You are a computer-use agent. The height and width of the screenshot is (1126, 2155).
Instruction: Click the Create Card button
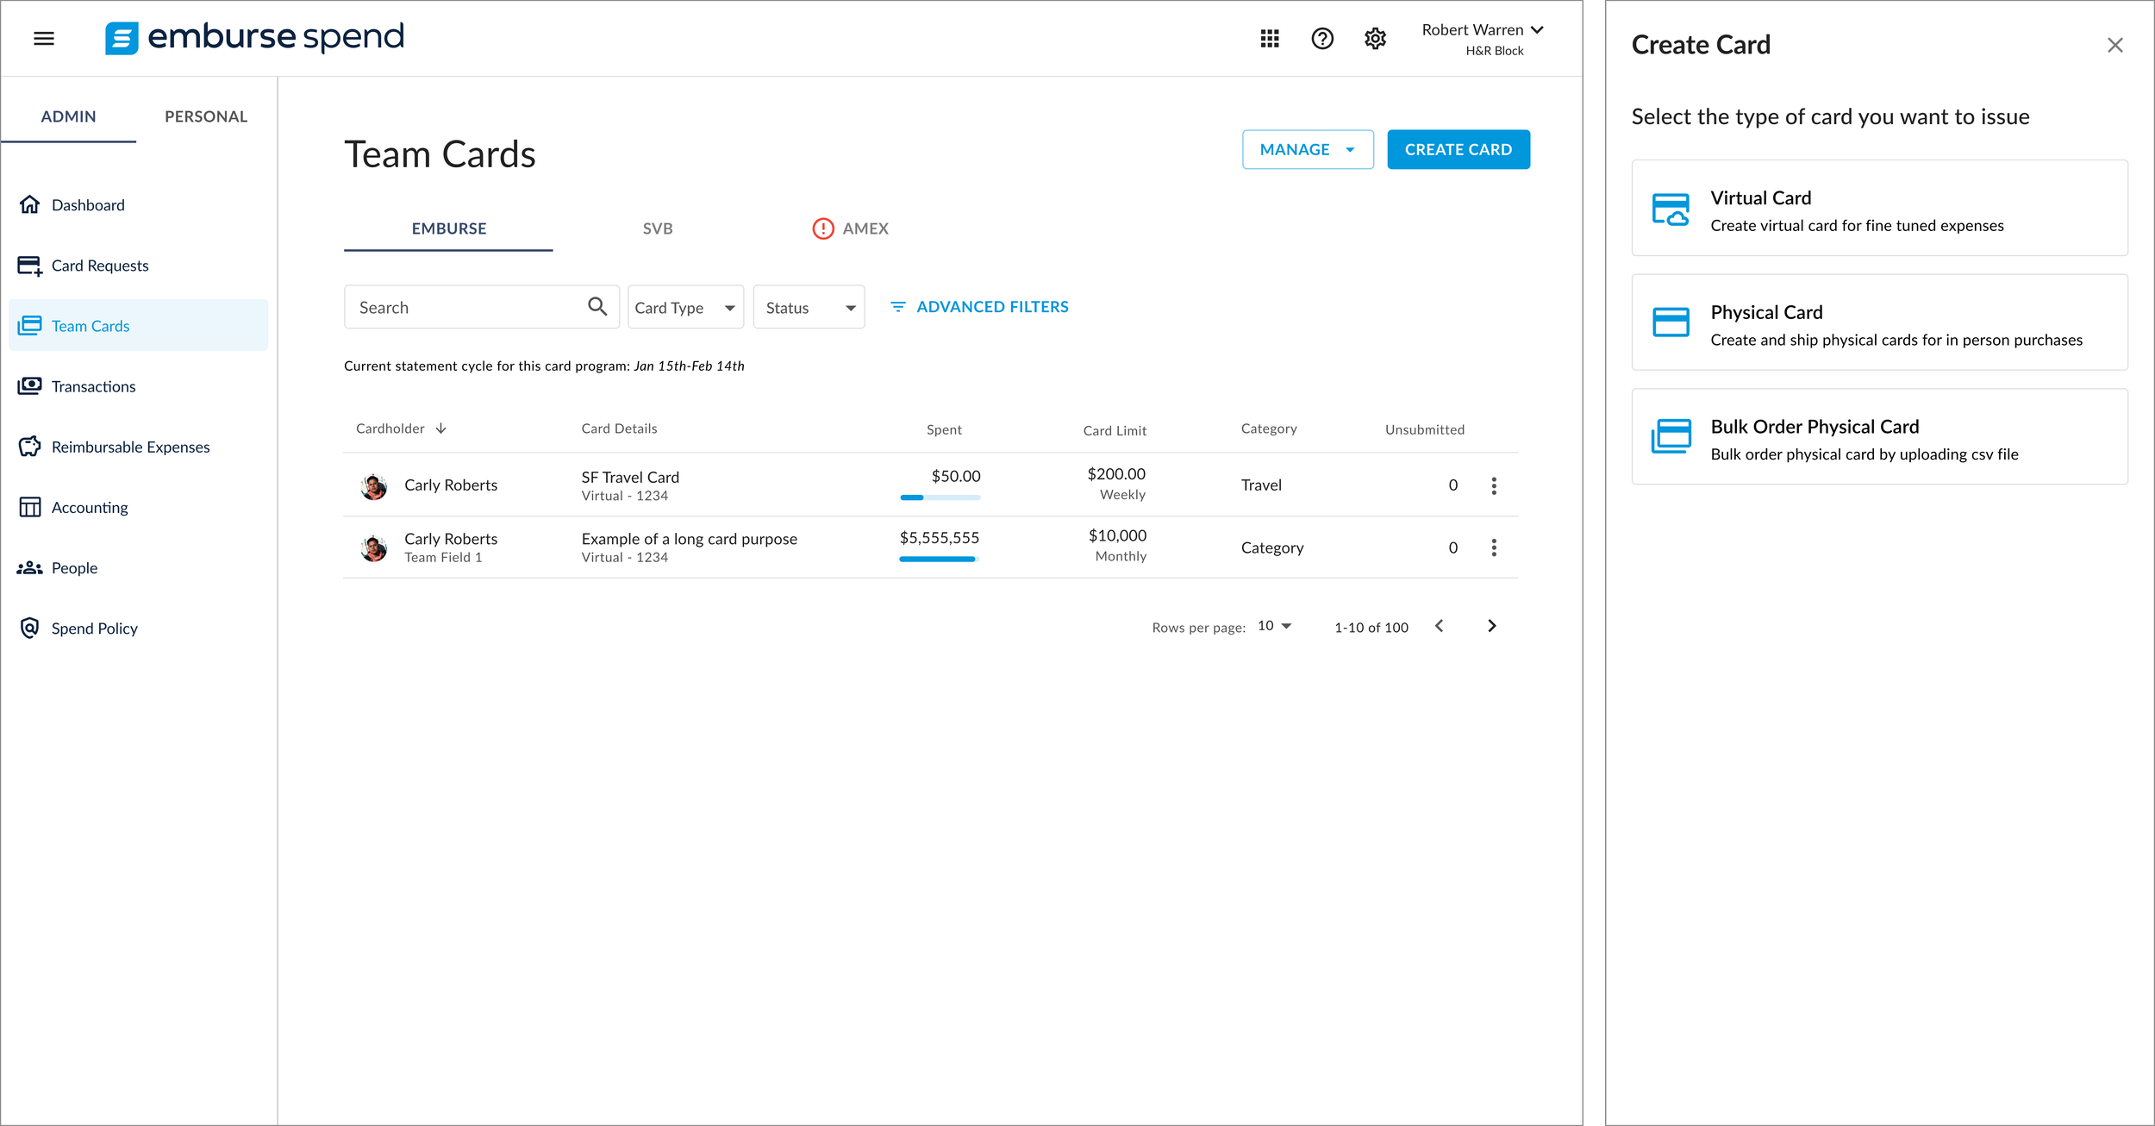pos(1458,150)
